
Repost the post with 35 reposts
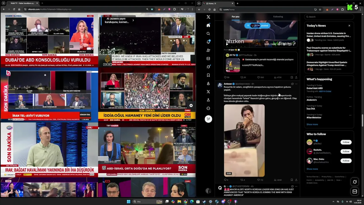tap(243, 77)
